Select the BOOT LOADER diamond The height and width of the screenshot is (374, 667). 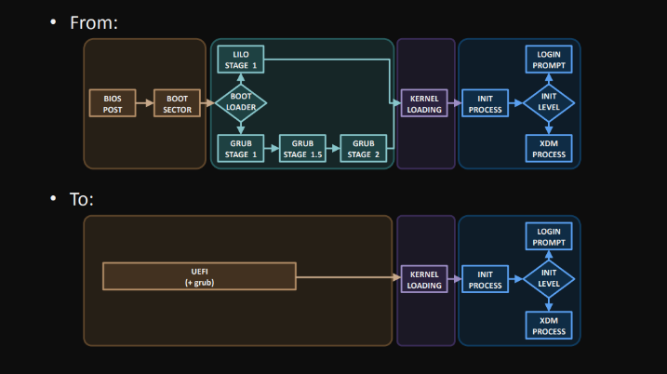tap(241, 103)
